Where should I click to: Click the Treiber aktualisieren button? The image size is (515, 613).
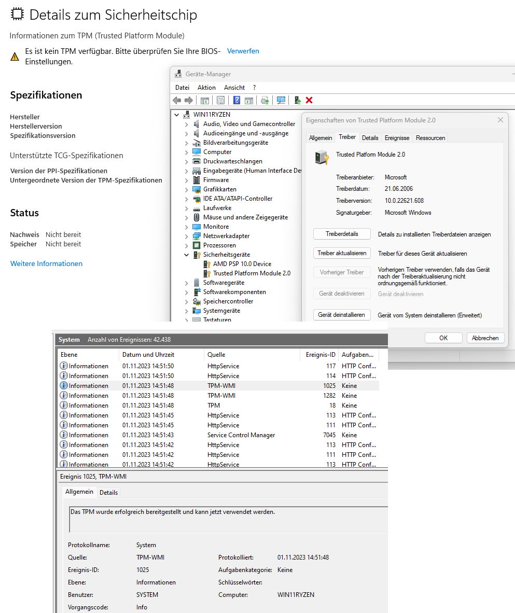pyautogui.click(x=342, y=253)
